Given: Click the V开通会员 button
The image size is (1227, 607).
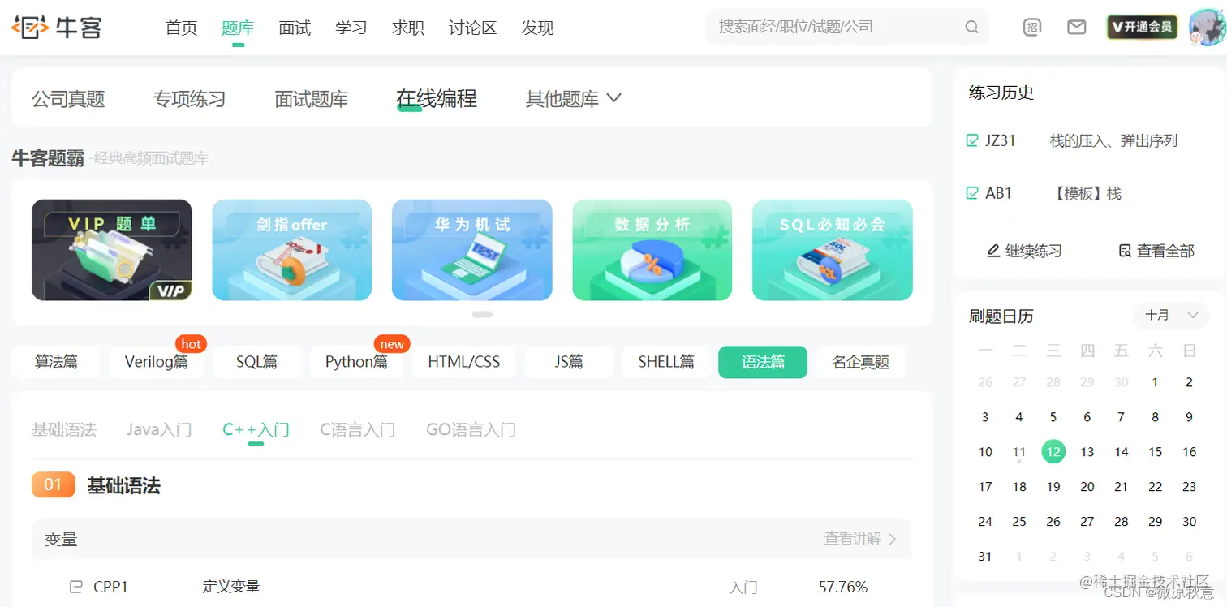Looking at the screenshot, I should [x=1142, y=26].
